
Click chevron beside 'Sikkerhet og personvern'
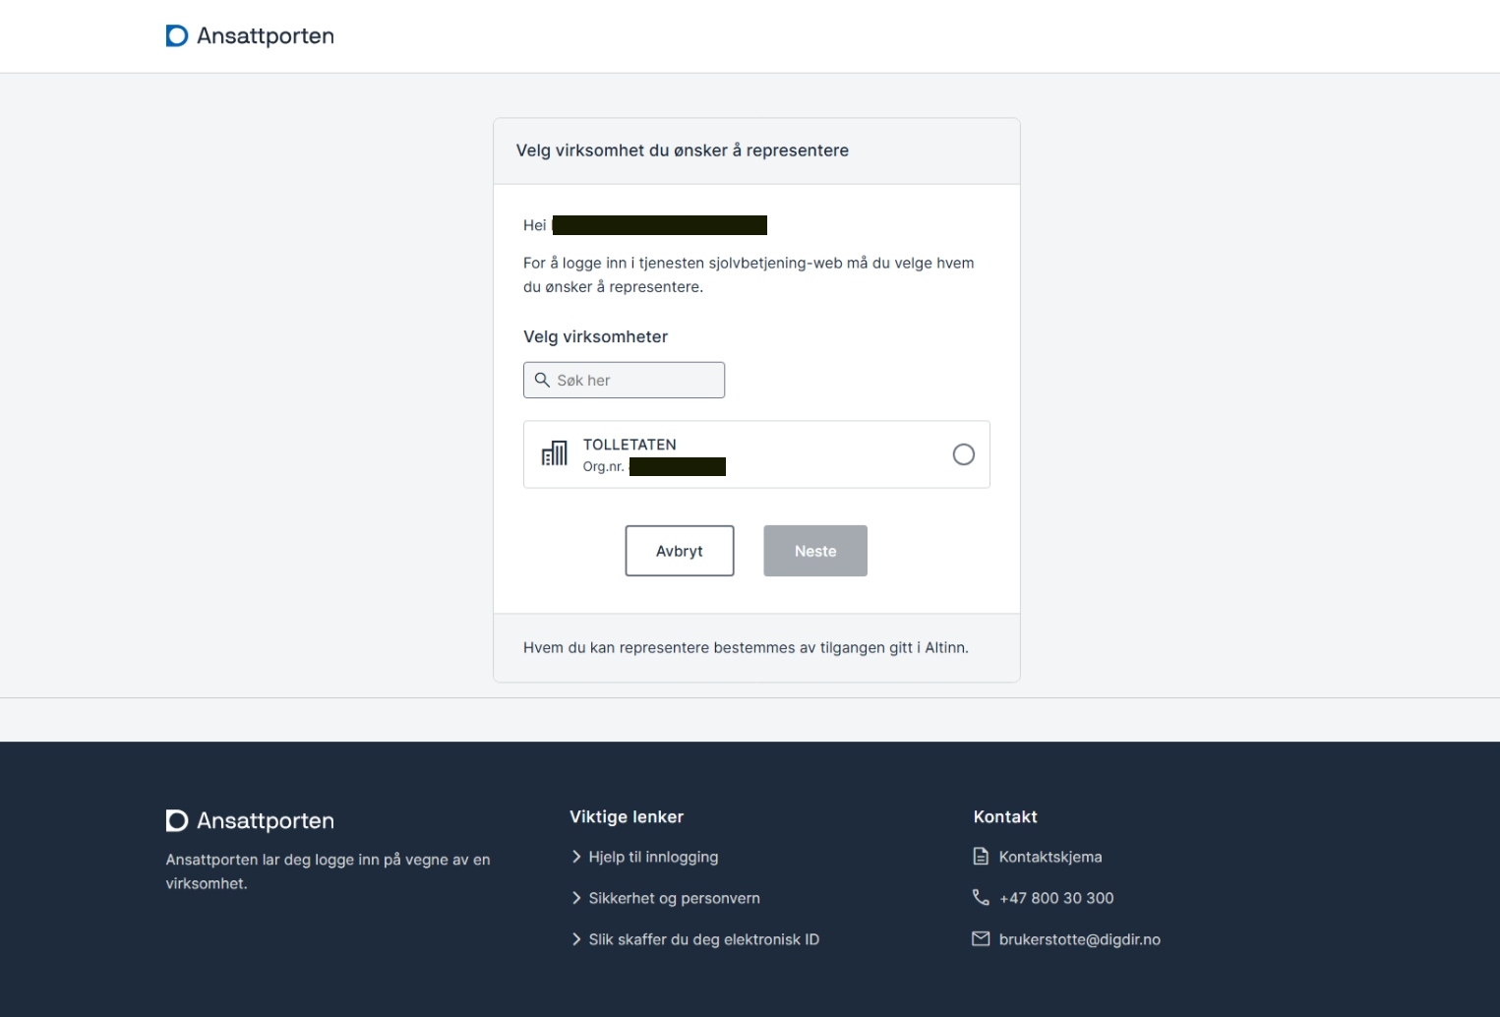pyautogui.click(x=576, y=898)
